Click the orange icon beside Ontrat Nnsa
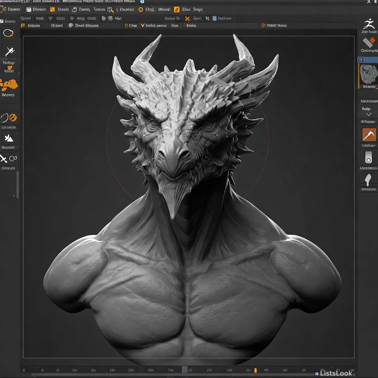 pos(264,25)
